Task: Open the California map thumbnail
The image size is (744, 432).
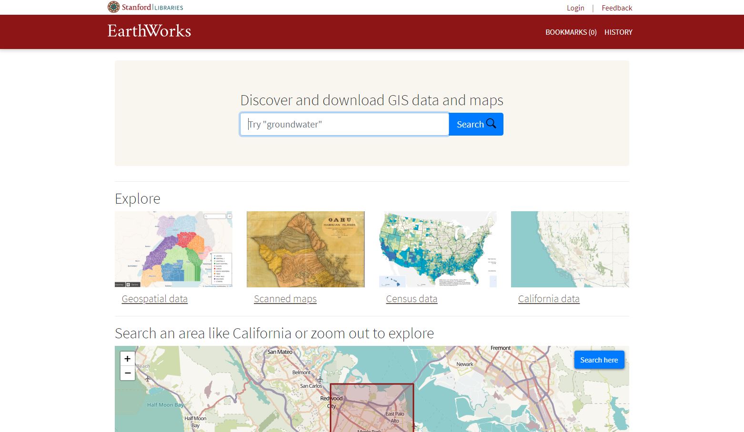Action: 570,249
